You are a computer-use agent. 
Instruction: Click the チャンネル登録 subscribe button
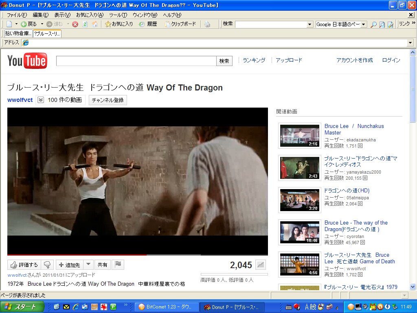pos(108,100)
